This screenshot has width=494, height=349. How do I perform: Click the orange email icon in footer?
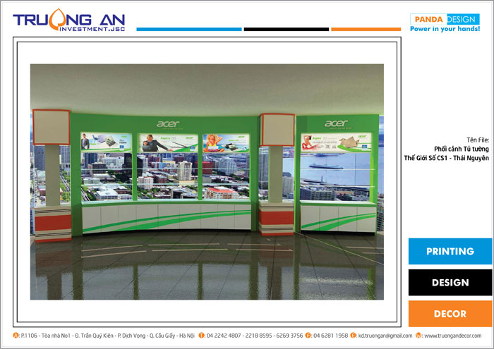(354, 336)
